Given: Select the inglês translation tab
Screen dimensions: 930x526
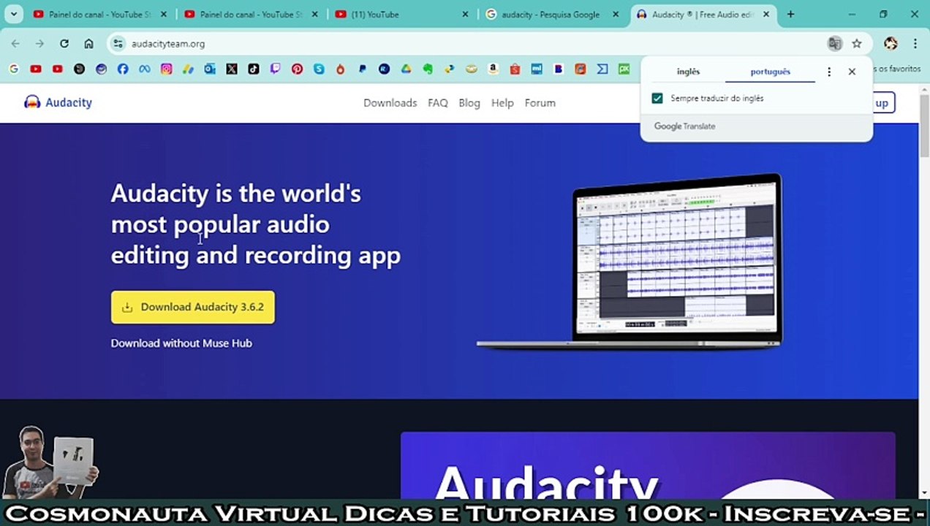Looking at the screenshot, I should (688, 72).
